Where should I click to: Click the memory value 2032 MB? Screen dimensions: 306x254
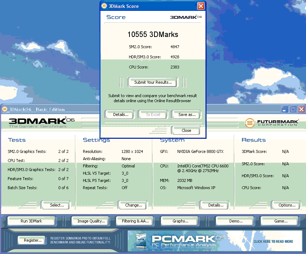184,180
